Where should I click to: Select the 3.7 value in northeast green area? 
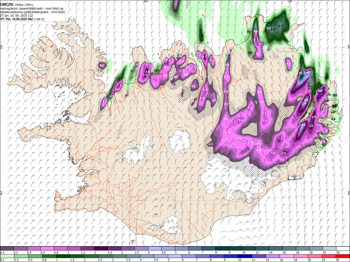(280, 26)
